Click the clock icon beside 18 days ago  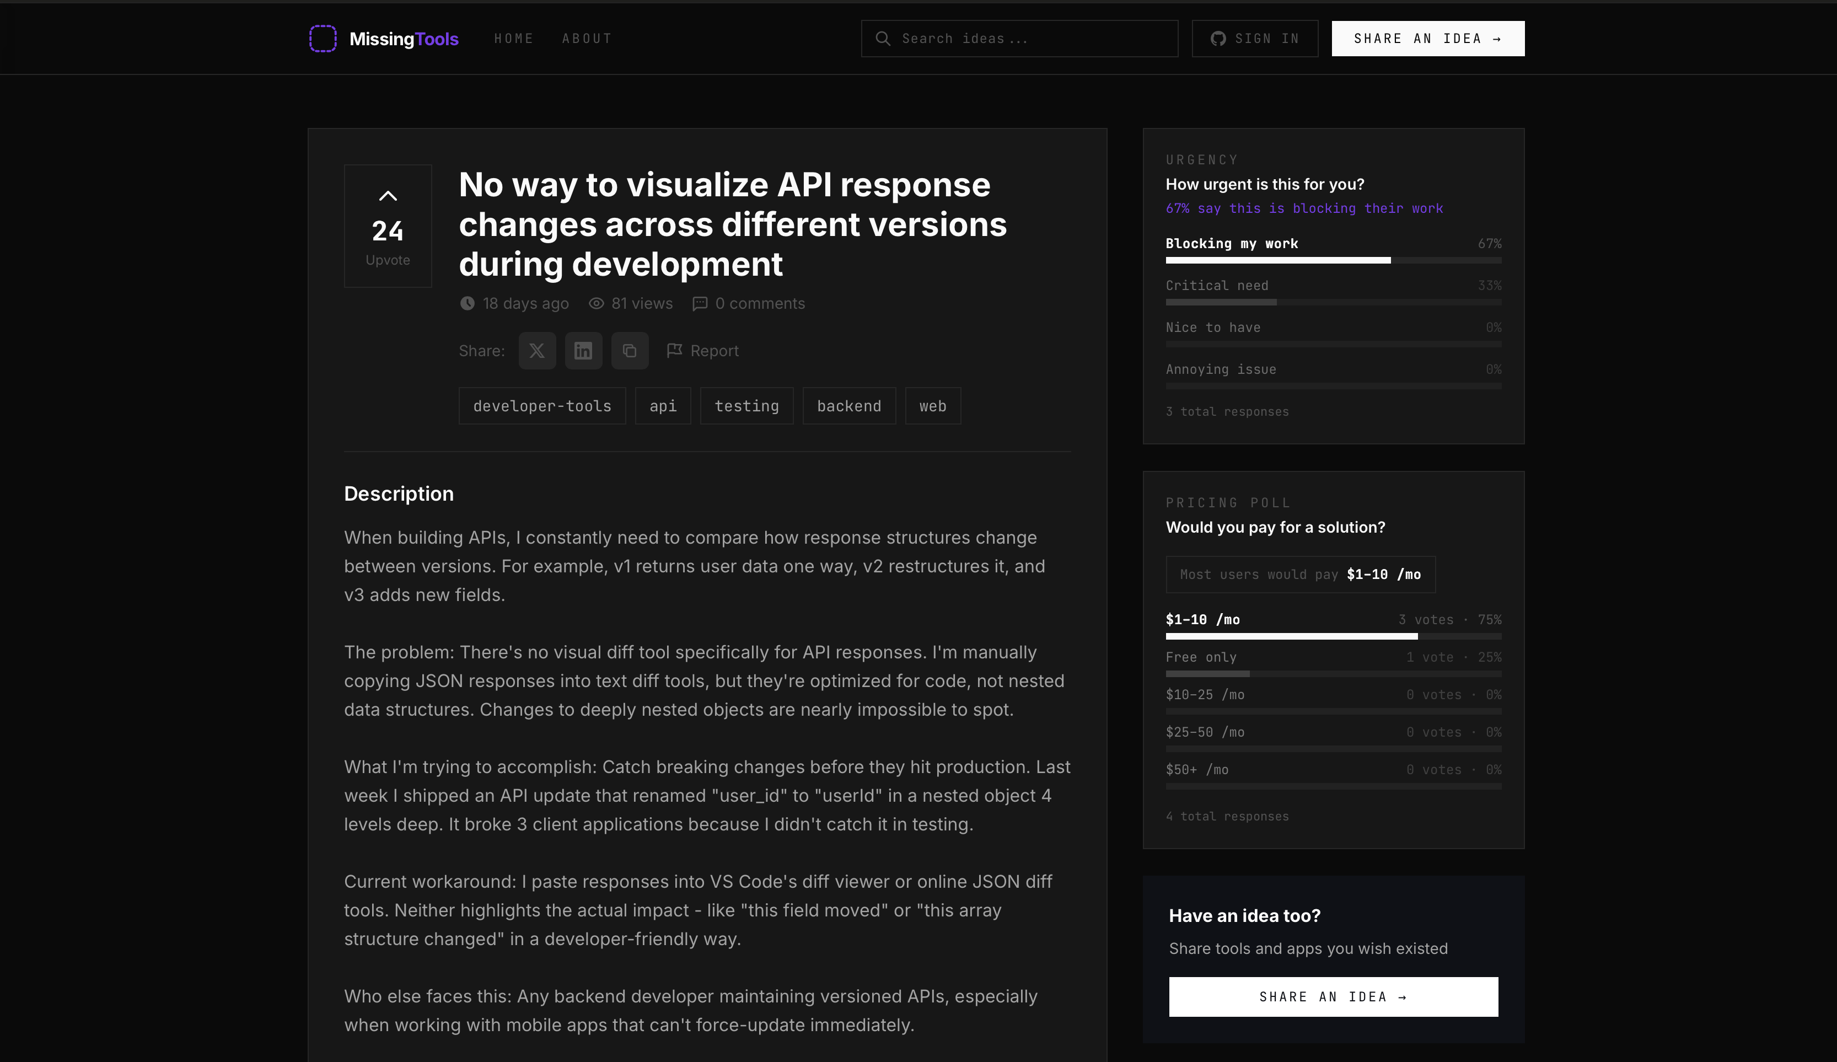click(468, 303)
